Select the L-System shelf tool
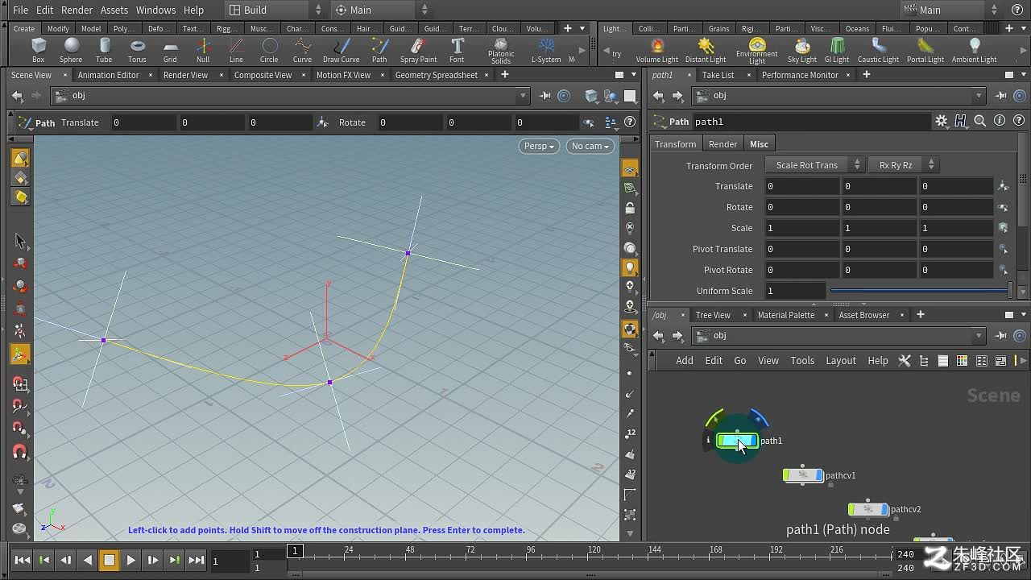1031x580 pixels. pos(546,51)
